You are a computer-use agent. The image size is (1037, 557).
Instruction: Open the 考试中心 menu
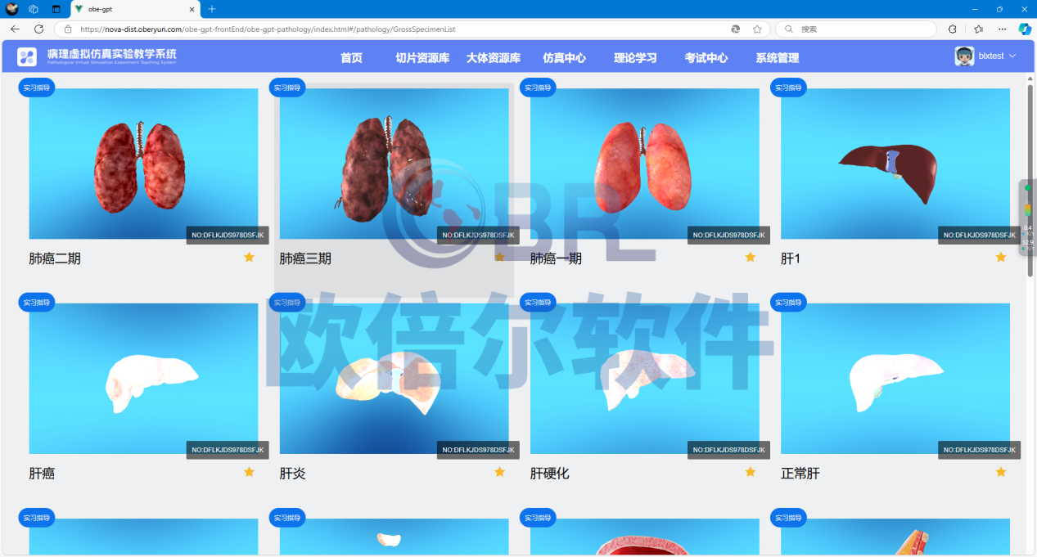click(706, 58)
